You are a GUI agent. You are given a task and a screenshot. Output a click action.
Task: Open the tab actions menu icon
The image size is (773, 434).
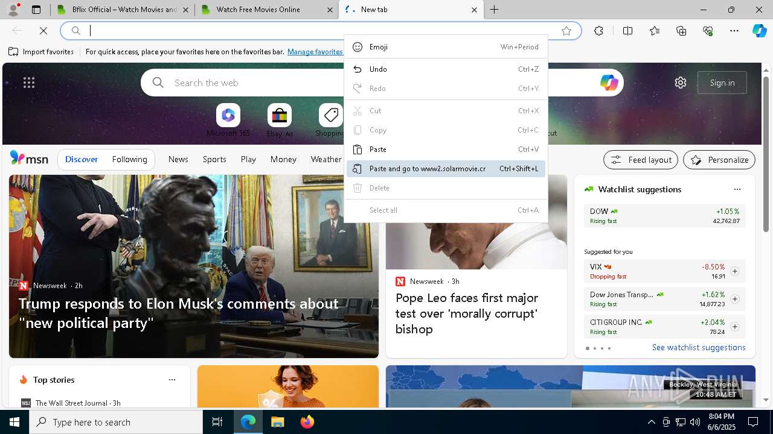point(36,10)
